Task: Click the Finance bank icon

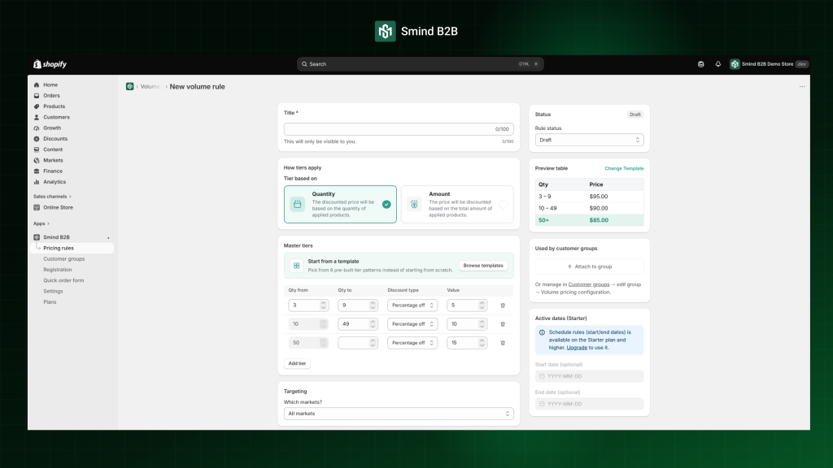Action: pos(37,171)
